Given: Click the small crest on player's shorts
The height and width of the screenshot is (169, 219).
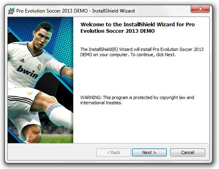Looking at the screenshot, I should (30, 93).
